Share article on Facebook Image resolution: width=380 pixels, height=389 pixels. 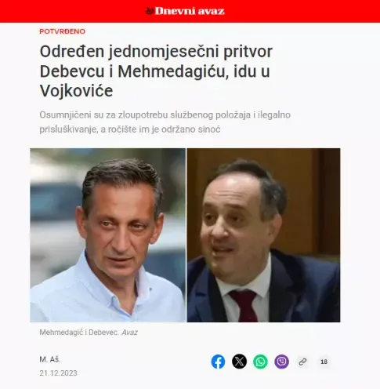pos(218,362)
